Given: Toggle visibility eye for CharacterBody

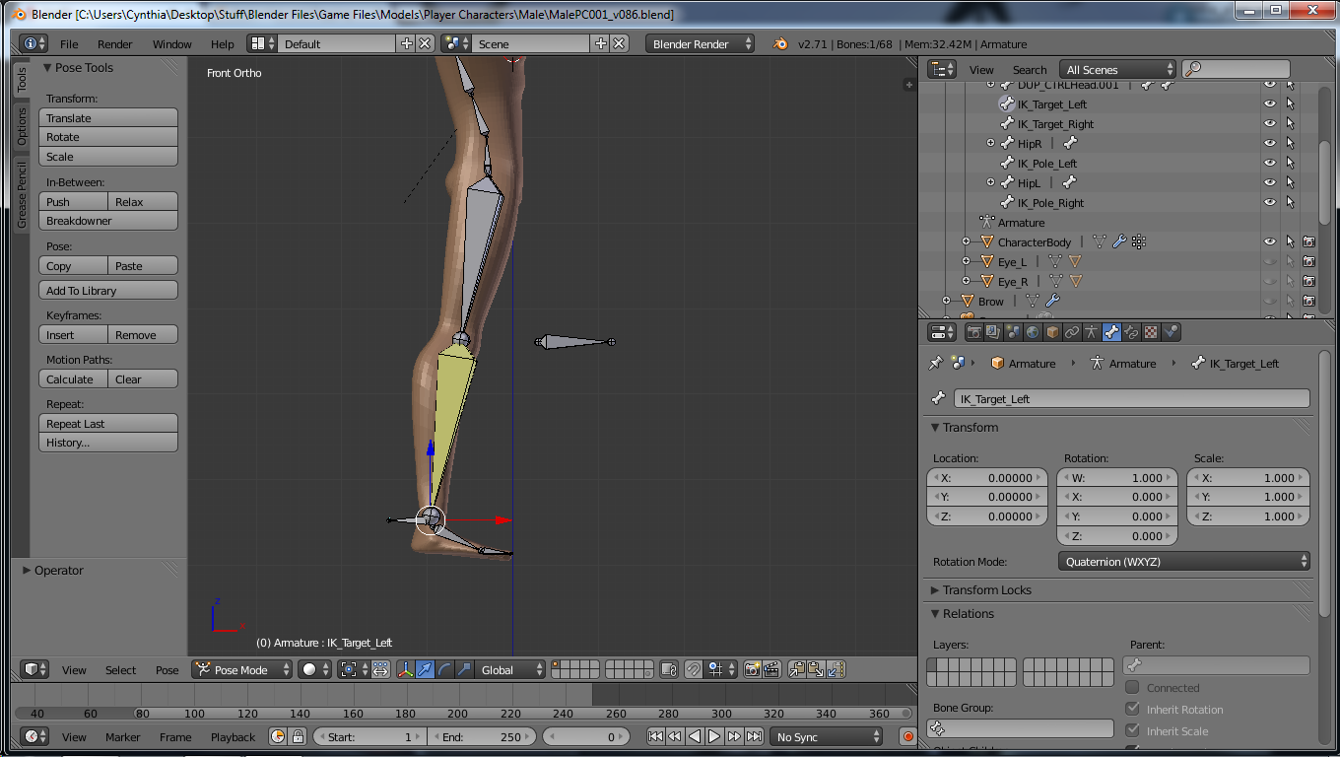Looking at the screenshot, I should click(x=1270, y=241).
